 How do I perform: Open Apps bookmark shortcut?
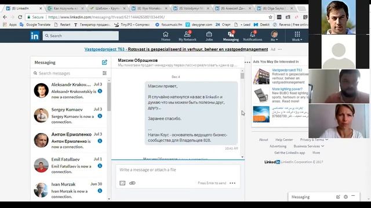10,24
